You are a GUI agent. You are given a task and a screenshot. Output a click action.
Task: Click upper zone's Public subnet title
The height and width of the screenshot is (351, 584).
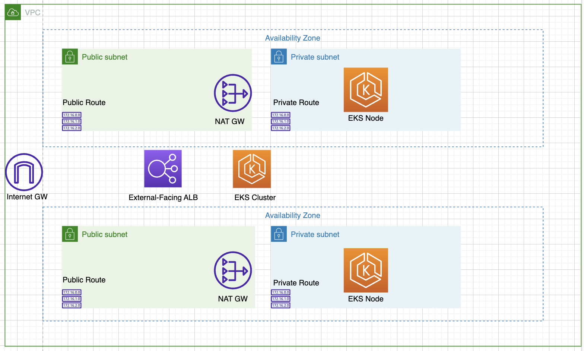click(x=105, y=57)
